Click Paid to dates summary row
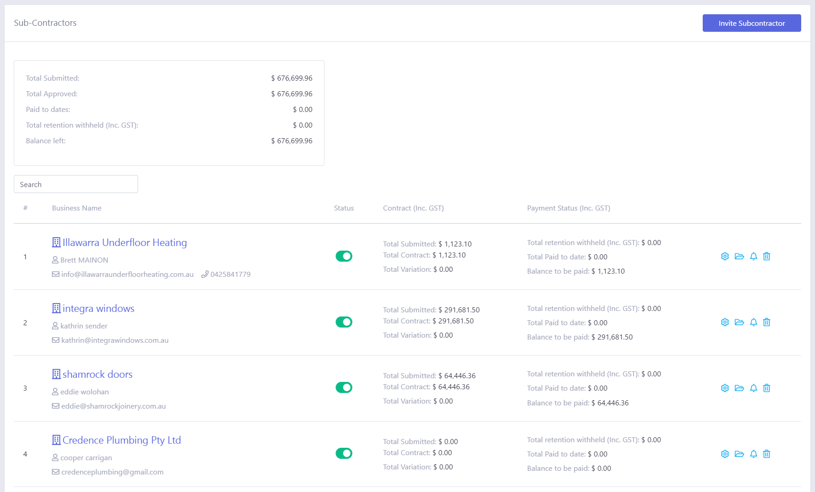This screenshot has width=815, height=492. [169, 110]
